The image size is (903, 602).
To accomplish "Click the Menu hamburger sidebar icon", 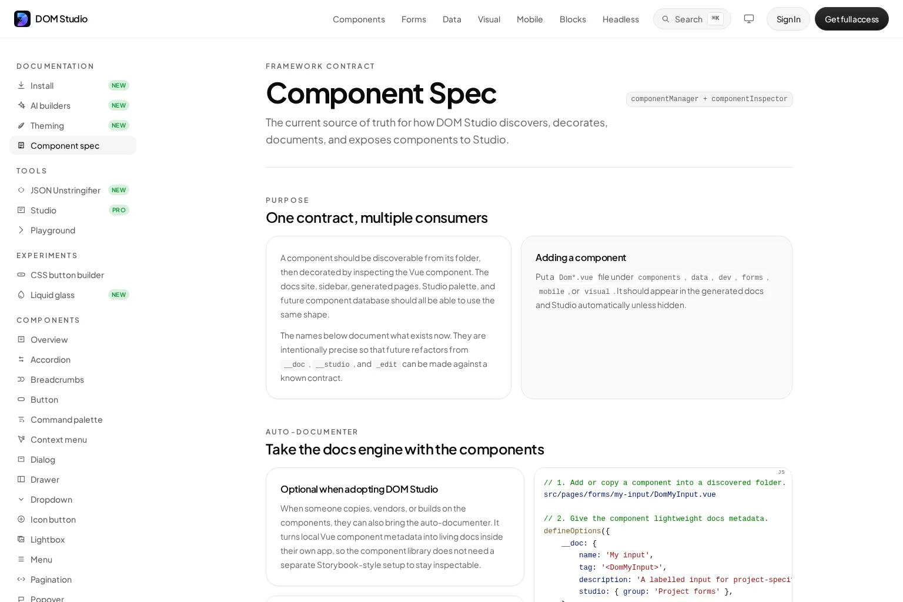I will (x=21, y=559).
